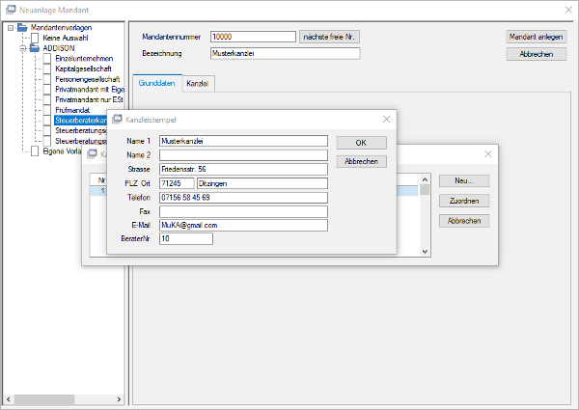Close the dialog behind Kanzleistempel
Screen dimensions: 579x410
coord(488,154)
